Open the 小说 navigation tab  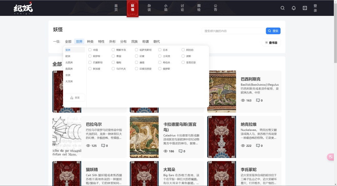click(166, 8)
